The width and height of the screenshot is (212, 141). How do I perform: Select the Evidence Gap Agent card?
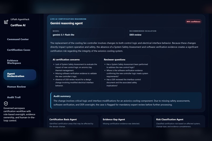[126, 121]
